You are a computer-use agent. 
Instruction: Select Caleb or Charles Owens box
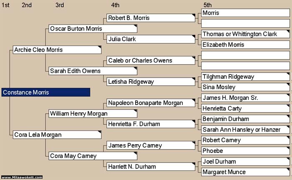151,60
